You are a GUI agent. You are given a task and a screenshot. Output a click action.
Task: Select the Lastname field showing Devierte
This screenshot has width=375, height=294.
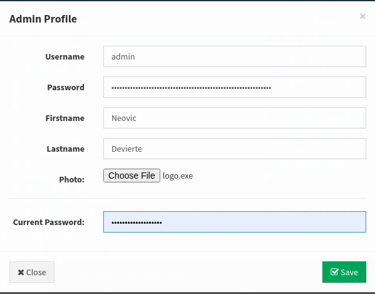[235, 149]
